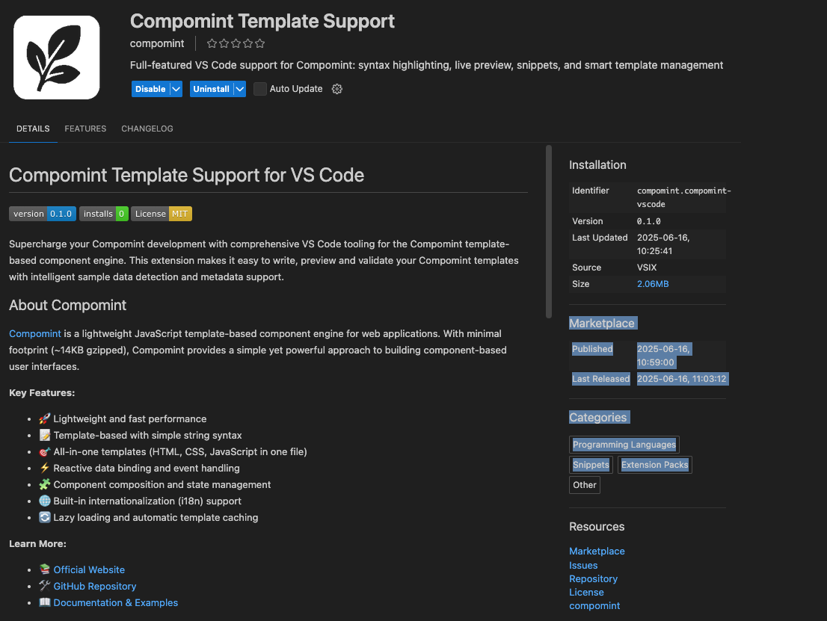Screen dimensions: 827x621
Task: Open the Official Website link
Action: pos(89,569)
